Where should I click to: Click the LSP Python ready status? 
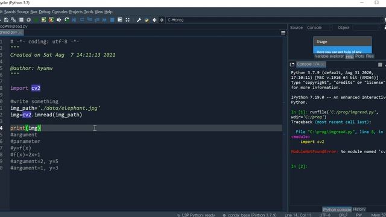tap(196, 215)
